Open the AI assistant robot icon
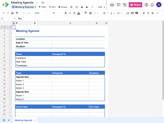 click(112, 5)
